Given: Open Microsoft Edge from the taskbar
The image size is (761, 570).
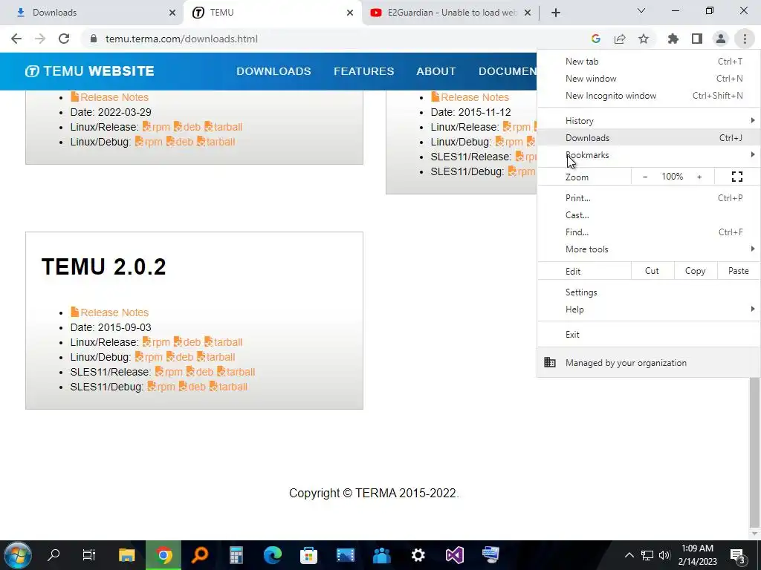Looking at the screenshot, I should click(x=273, y=554).
